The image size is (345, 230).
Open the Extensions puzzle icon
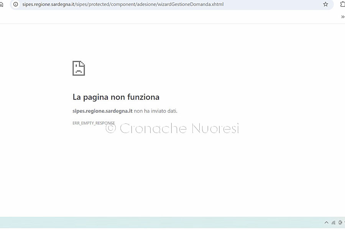[343, 4]
